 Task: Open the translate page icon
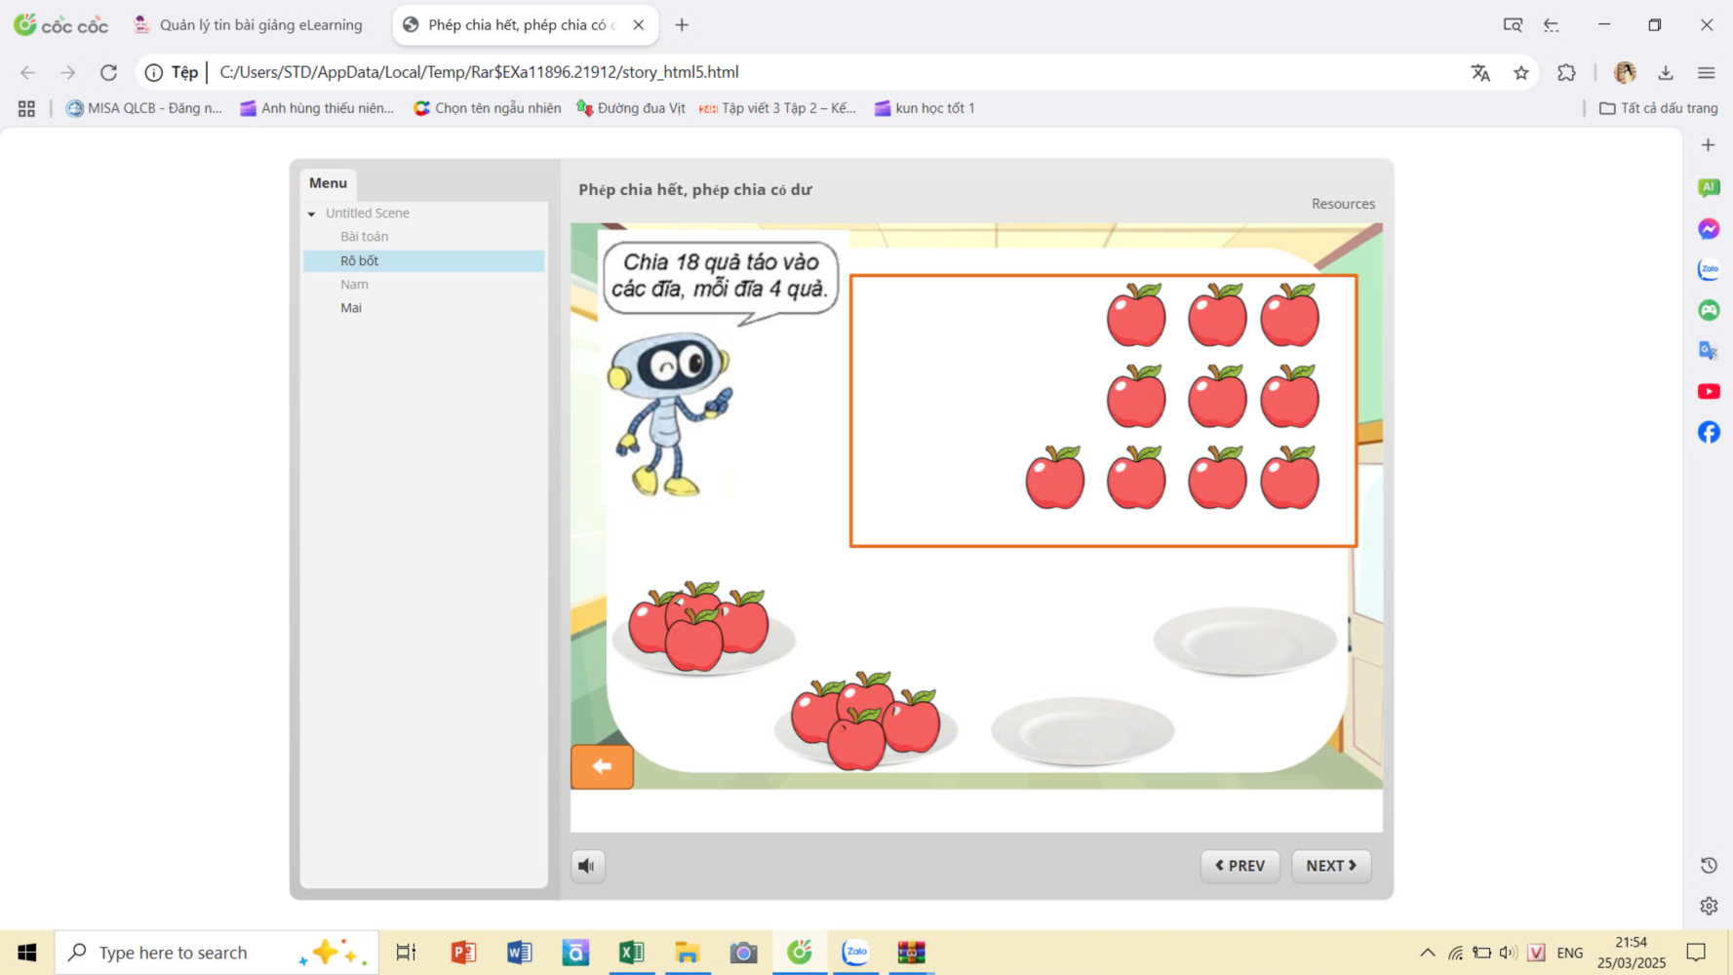[1480, 72]
